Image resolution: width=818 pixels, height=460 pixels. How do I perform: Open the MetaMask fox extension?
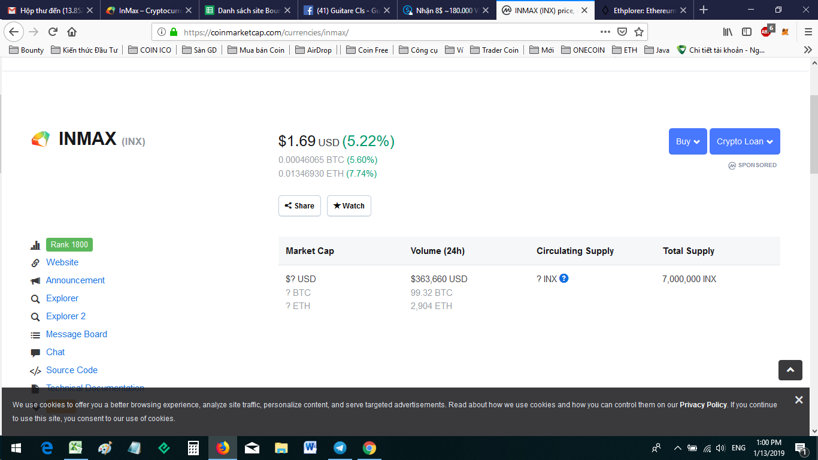pyautogui.click(x=785, y=32)
